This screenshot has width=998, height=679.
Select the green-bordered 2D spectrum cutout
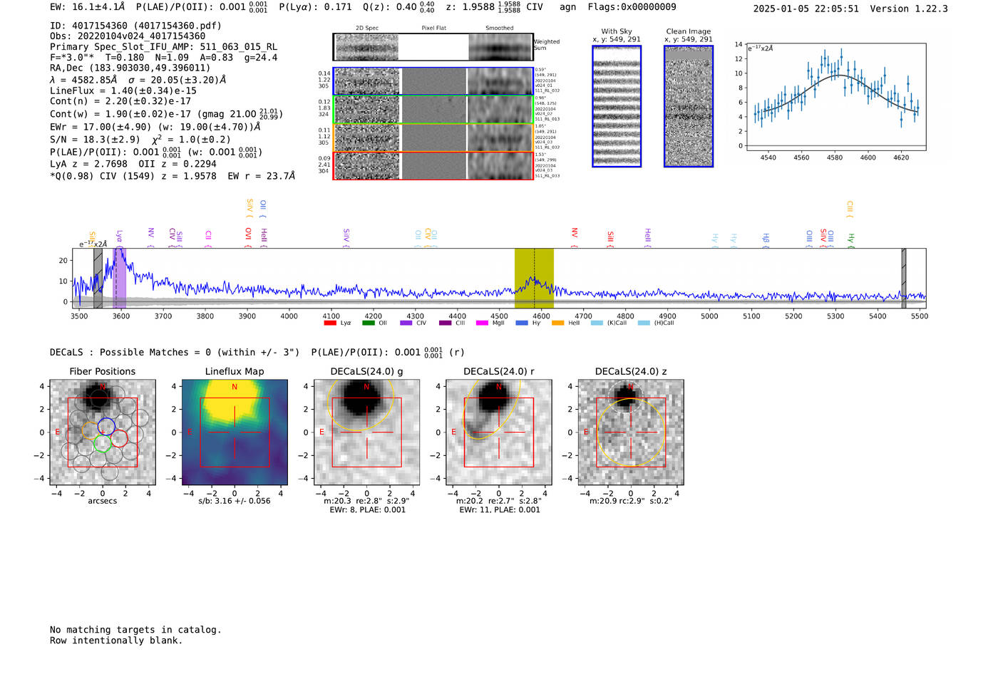click(433, 110)
